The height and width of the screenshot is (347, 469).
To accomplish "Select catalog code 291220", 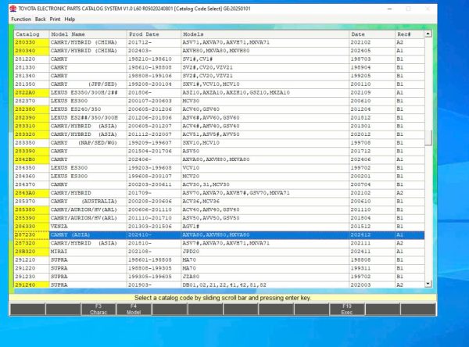I will (x=31, y=269).
